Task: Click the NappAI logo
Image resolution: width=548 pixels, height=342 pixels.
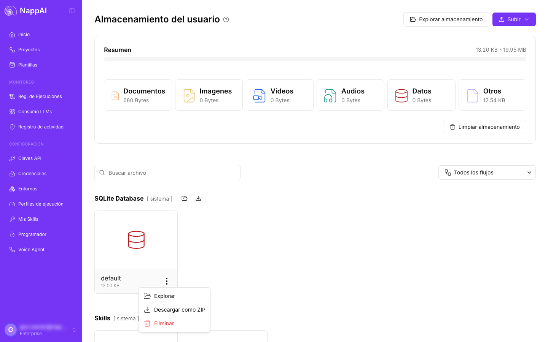Action: click(25, 11)
